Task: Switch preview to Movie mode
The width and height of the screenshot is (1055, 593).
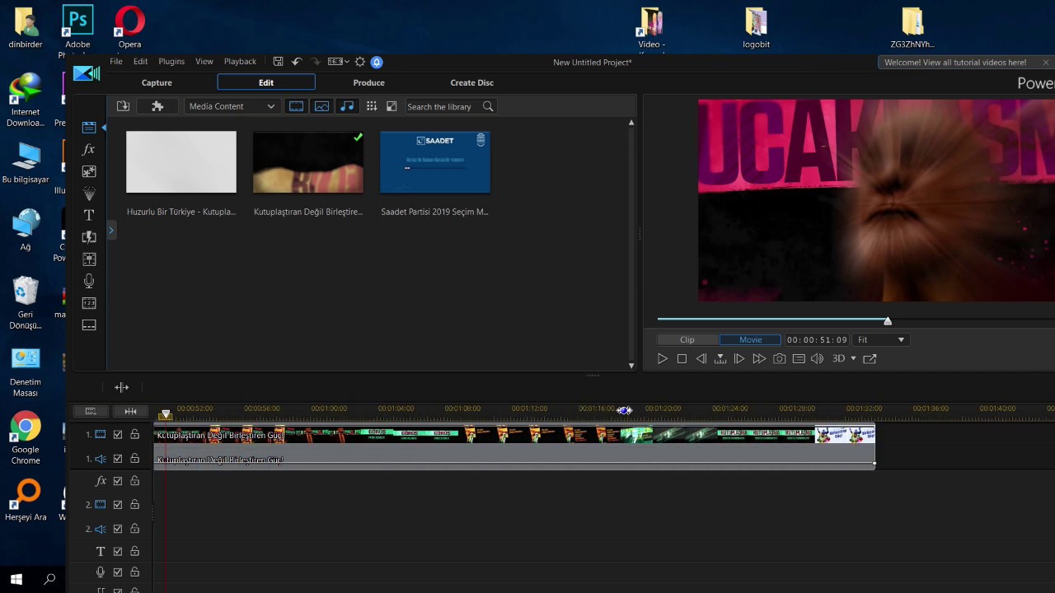Action: (750, 339)
